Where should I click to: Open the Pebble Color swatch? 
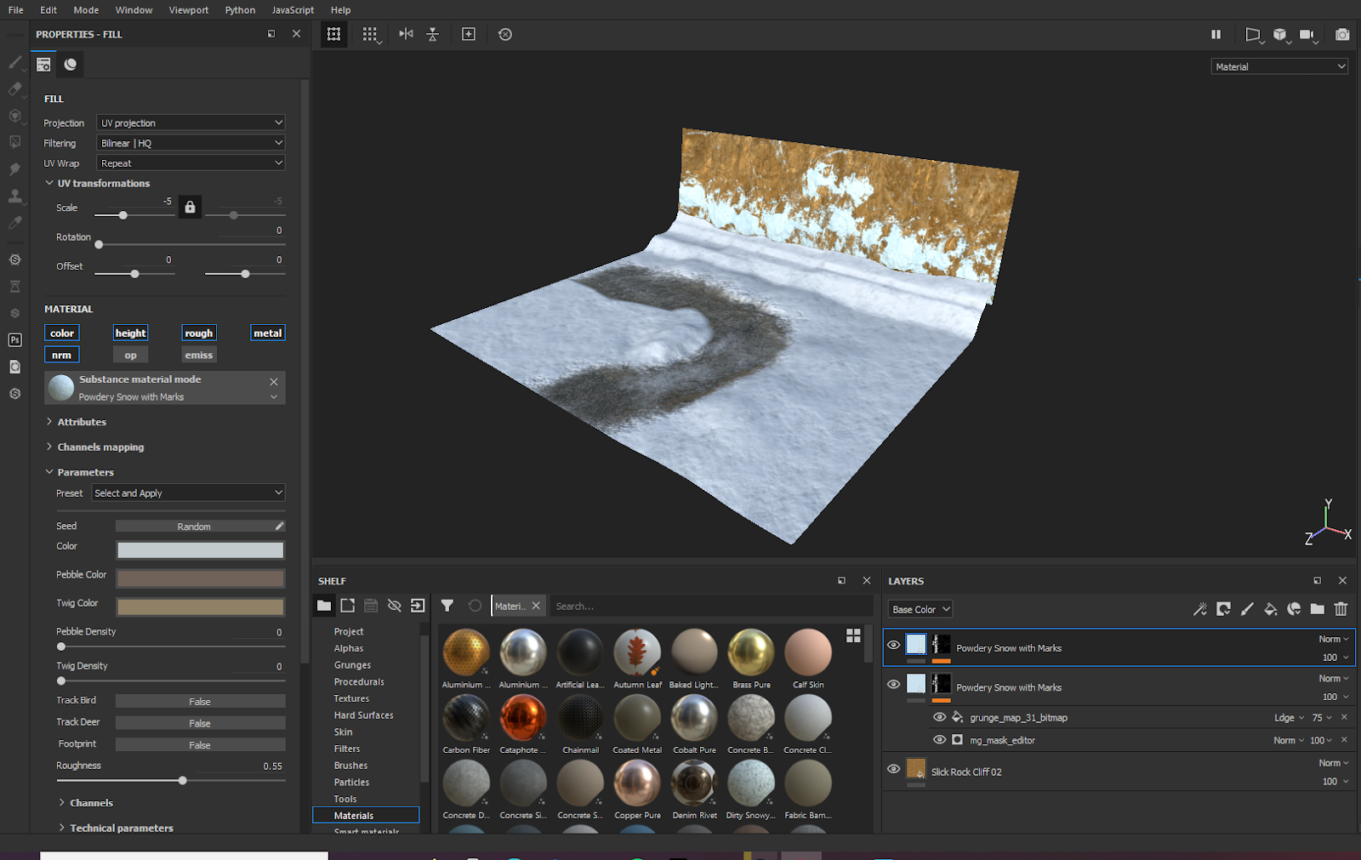point(200,578)
